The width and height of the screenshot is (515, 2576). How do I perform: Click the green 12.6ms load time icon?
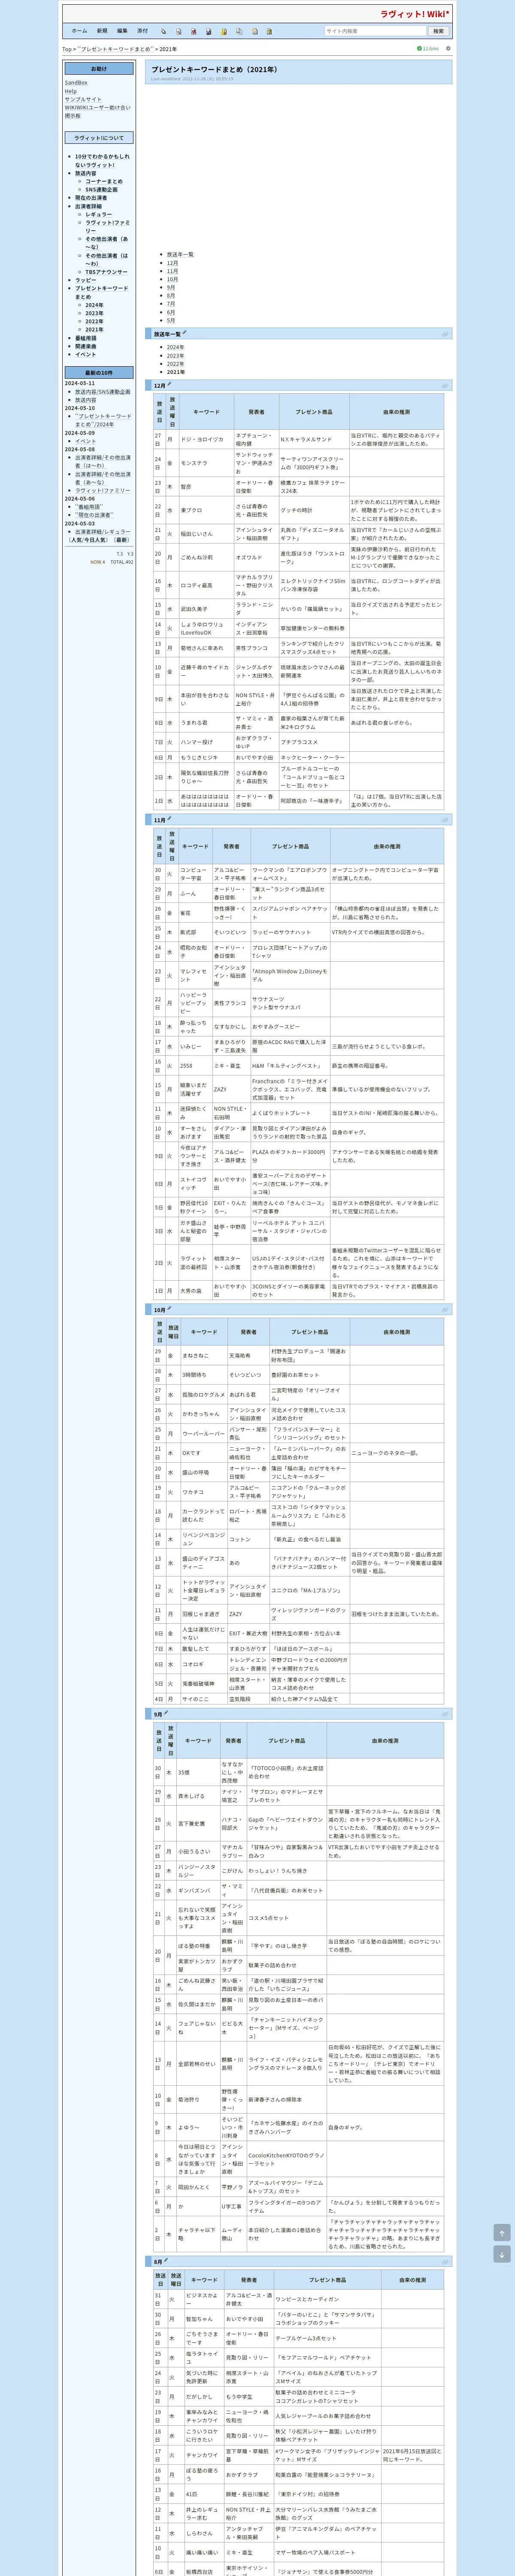(x=428, y=48)
